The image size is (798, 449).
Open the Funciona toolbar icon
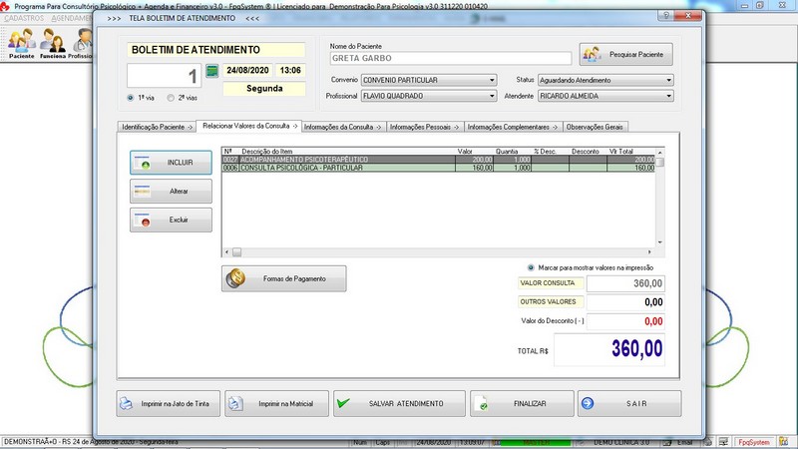coord(52,43)
